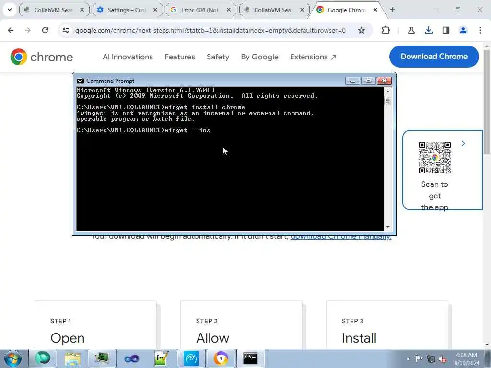The width and height of the screenshot is (491, 368).
Task: Reload the current page
Action: (45, 30)
